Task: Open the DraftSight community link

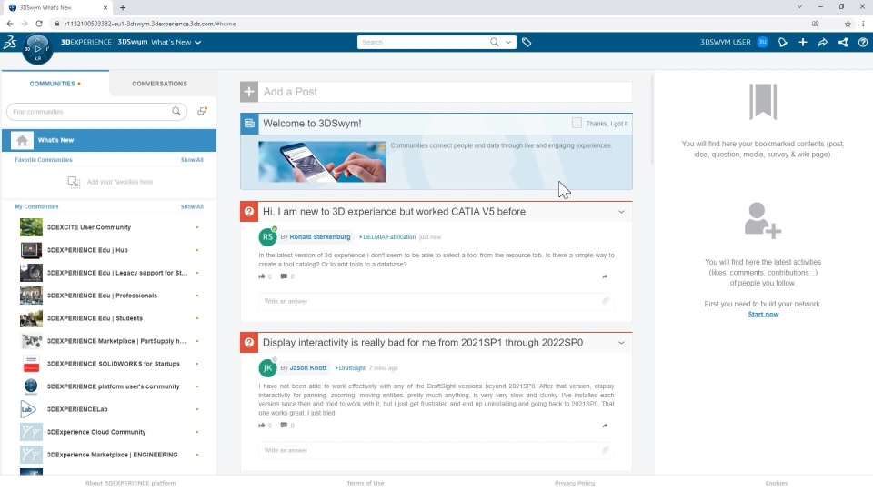Action: pyautogui.click(x=352, y=368)
